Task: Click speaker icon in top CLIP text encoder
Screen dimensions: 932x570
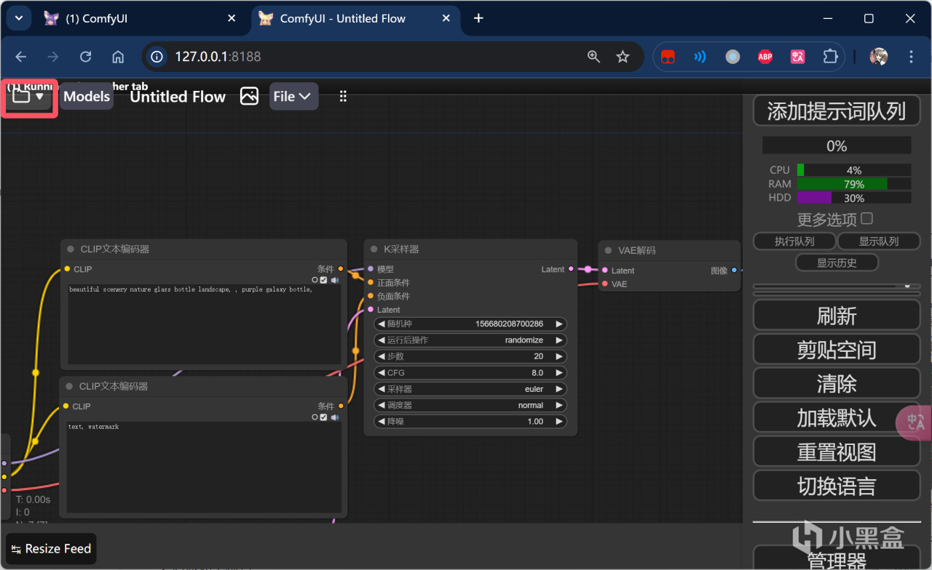Action: (x=335, y=280)
